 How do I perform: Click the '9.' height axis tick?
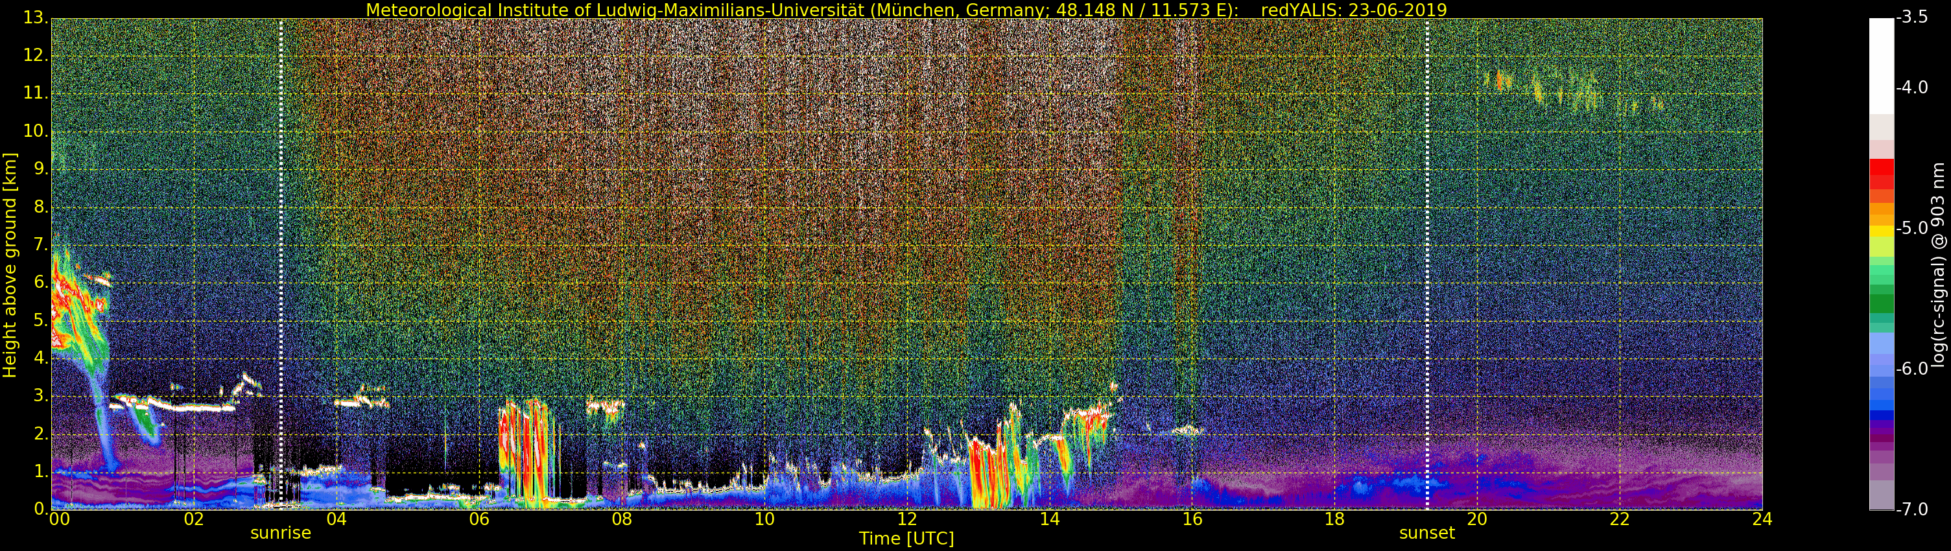[x=41, y=170]
